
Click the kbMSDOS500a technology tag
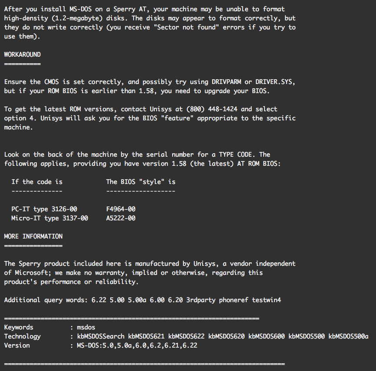(348, 336)
